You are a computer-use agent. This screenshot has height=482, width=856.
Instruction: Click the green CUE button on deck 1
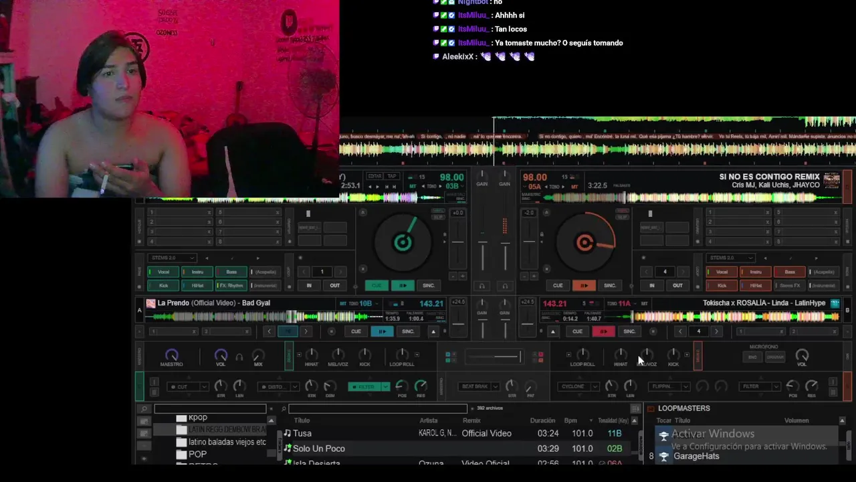pyautogui.click(x=377, y=285)
